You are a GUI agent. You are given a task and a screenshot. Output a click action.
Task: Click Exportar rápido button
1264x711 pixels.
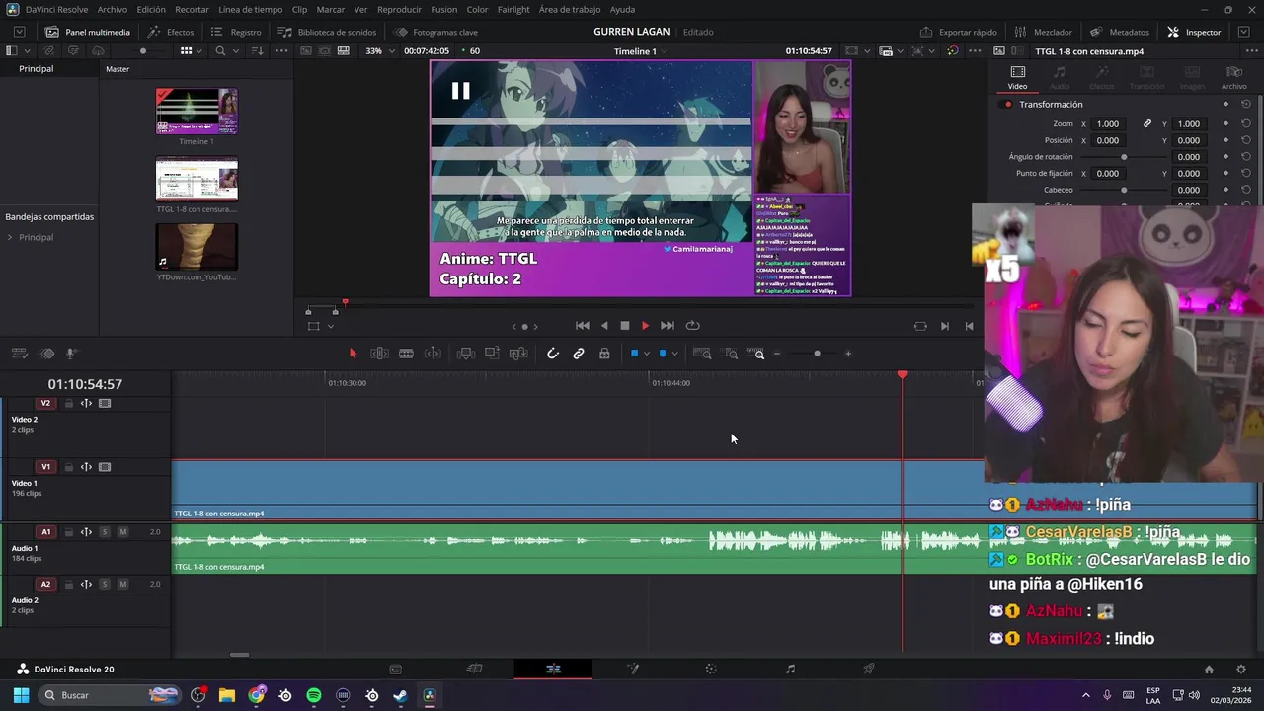coord(958,32)
